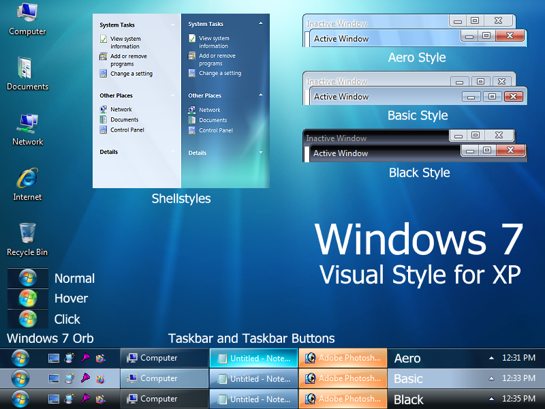Screen dimensions: 545x409
Task: Click the Hover state orb preview
Action: coord(28,299)
